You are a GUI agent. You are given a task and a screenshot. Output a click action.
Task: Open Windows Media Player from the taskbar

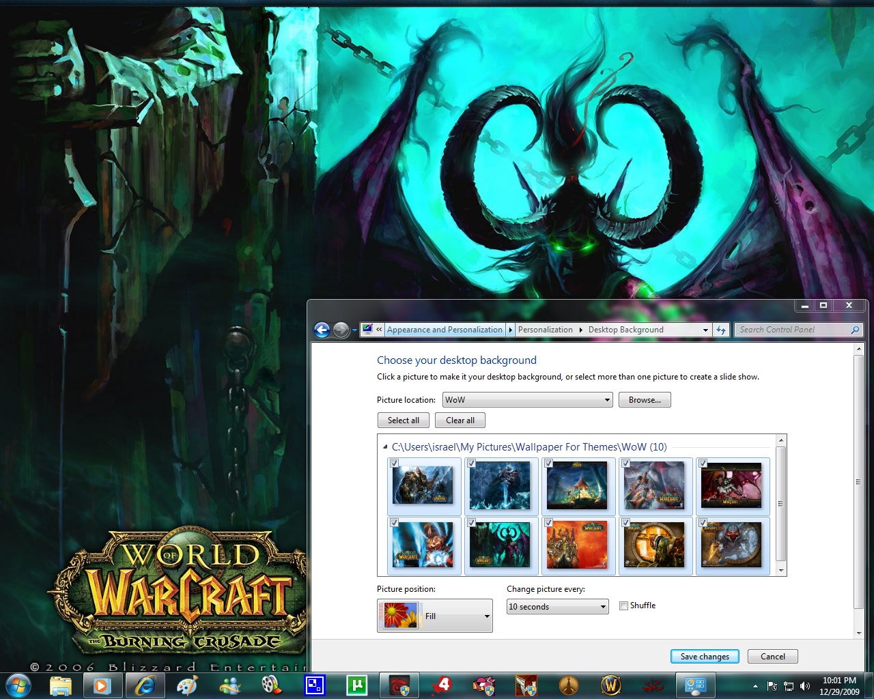(102, 685)
